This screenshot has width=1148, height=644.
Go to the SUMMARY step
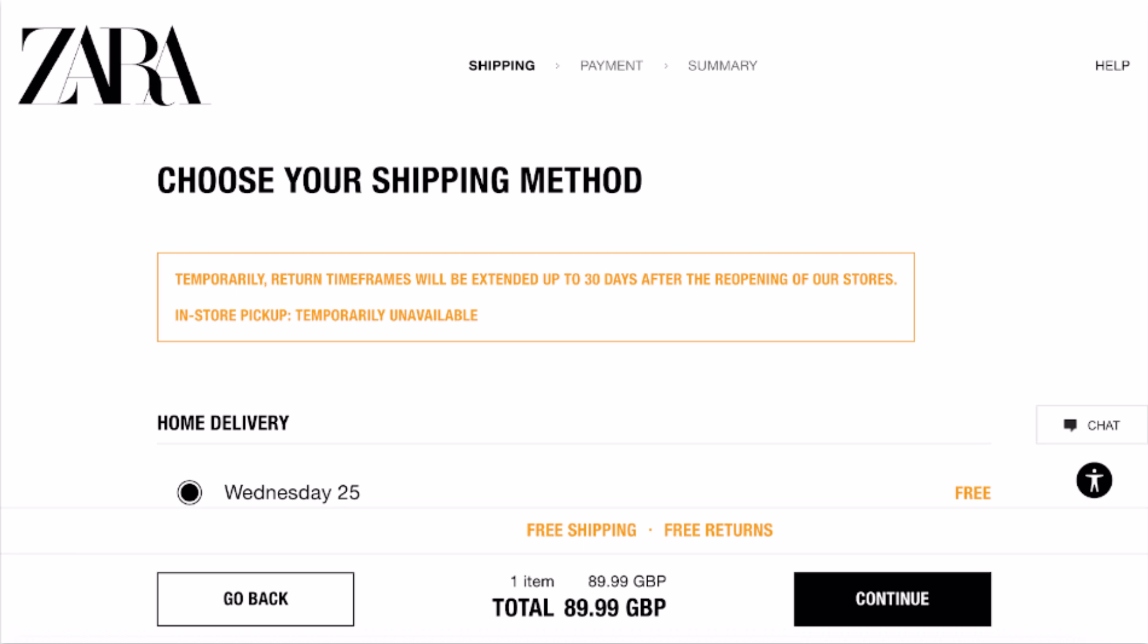[722, 66]
